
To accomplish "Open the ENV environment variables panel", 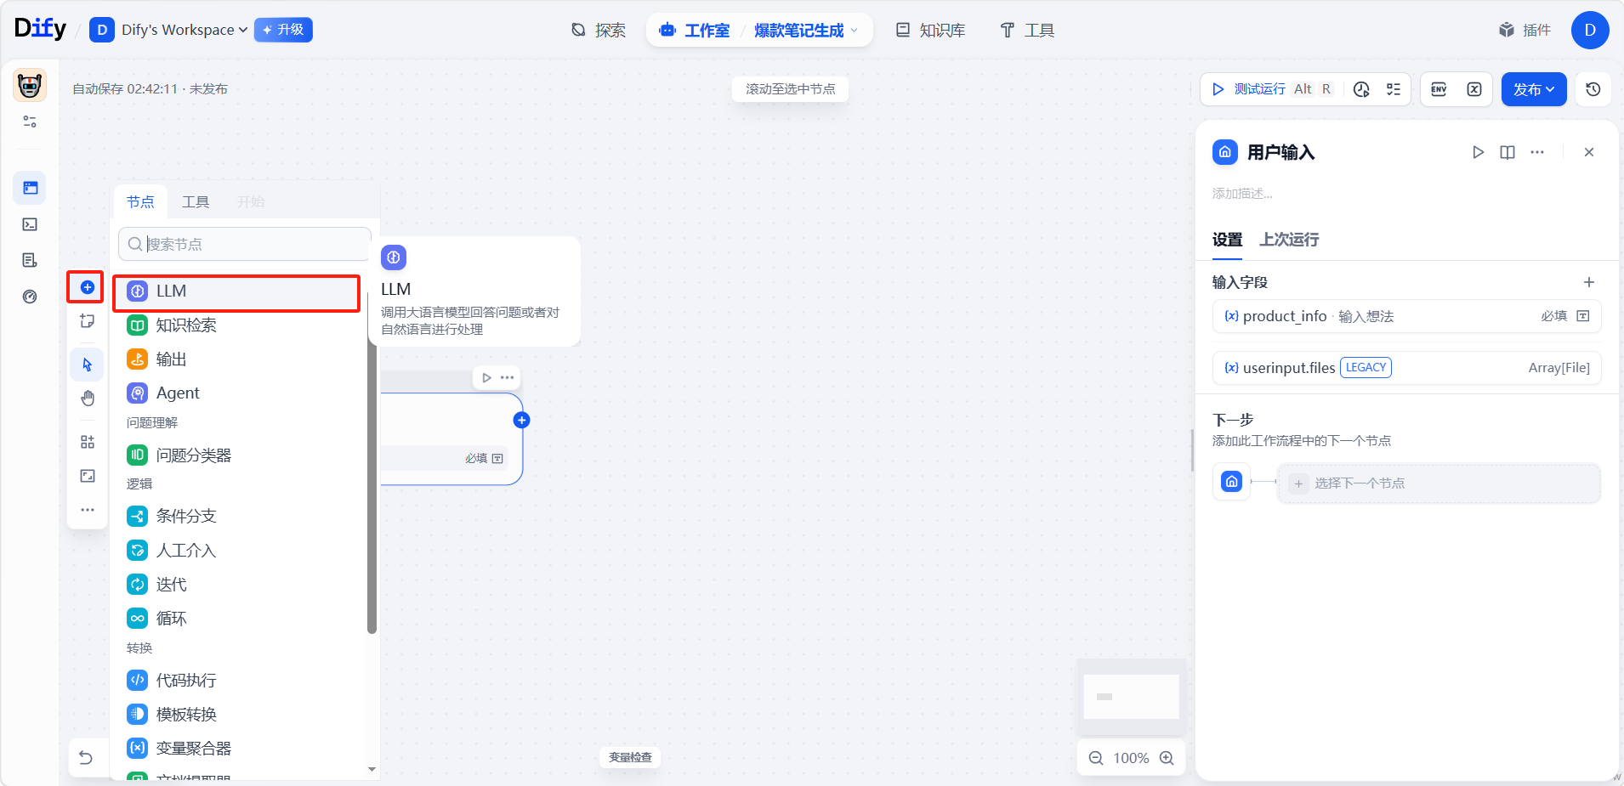I will pos(1439,89).
